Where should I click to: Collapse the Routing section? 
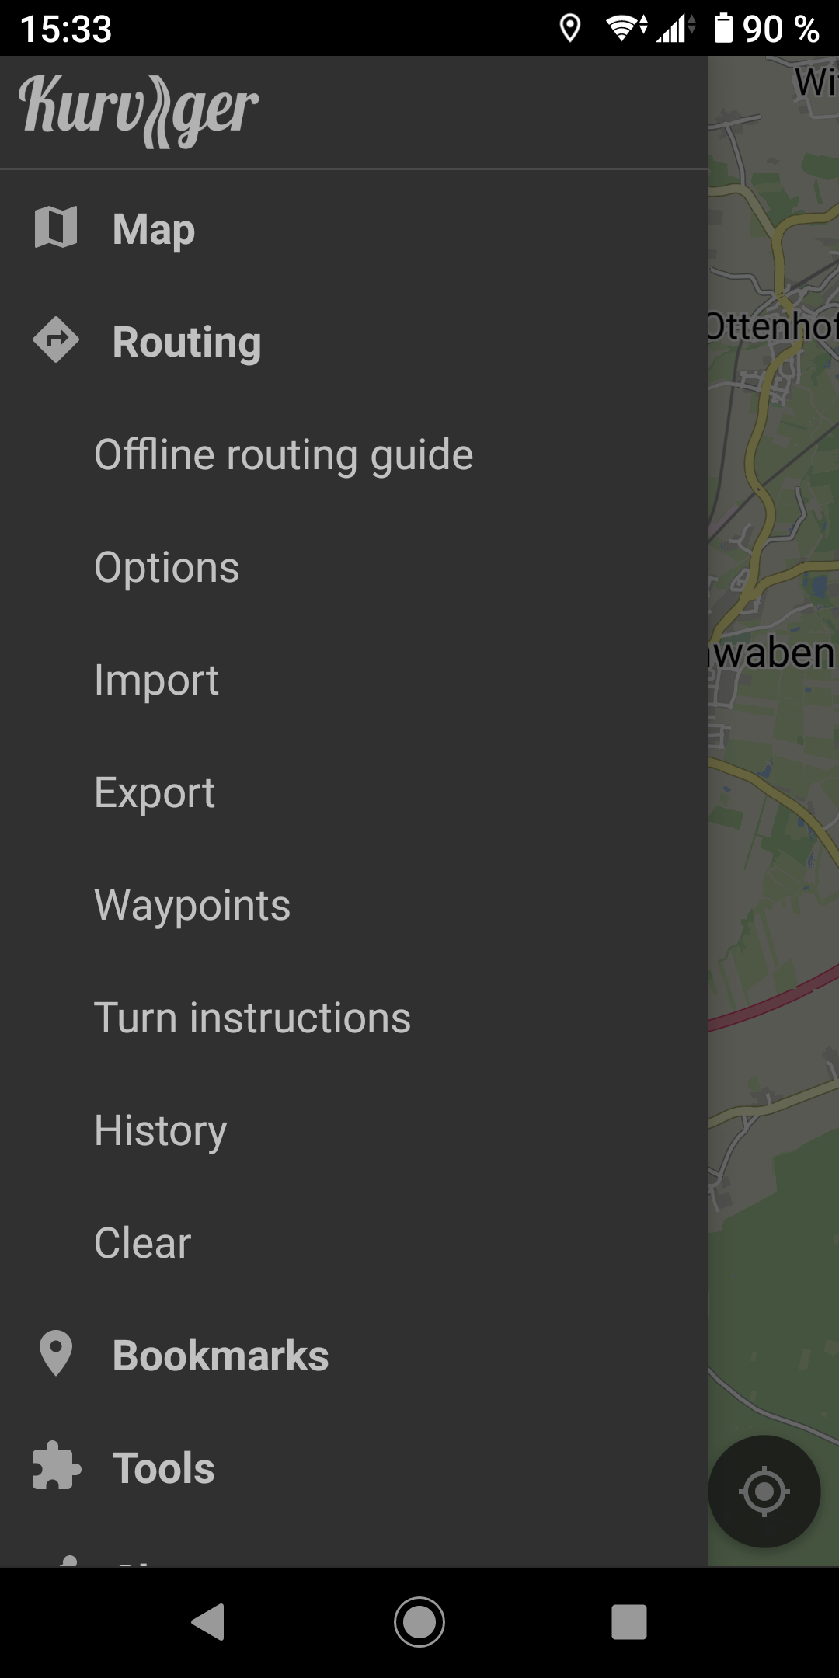click(x=354, y=342)
